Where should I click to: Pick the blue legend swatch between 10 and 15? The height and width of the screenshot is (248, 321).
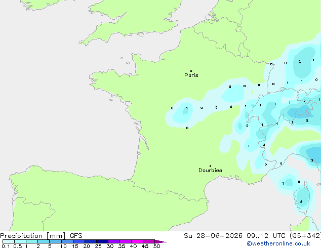point(67,241)
